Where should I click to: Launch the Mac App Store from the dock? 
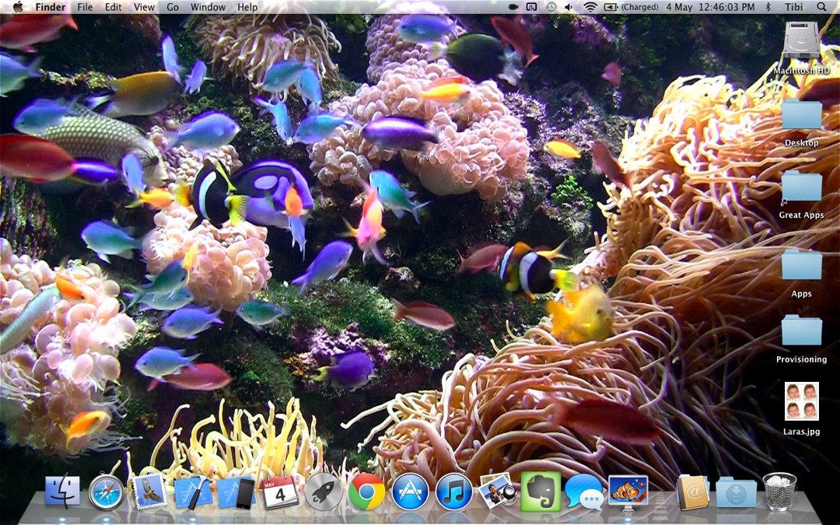[x=410, y=492]
